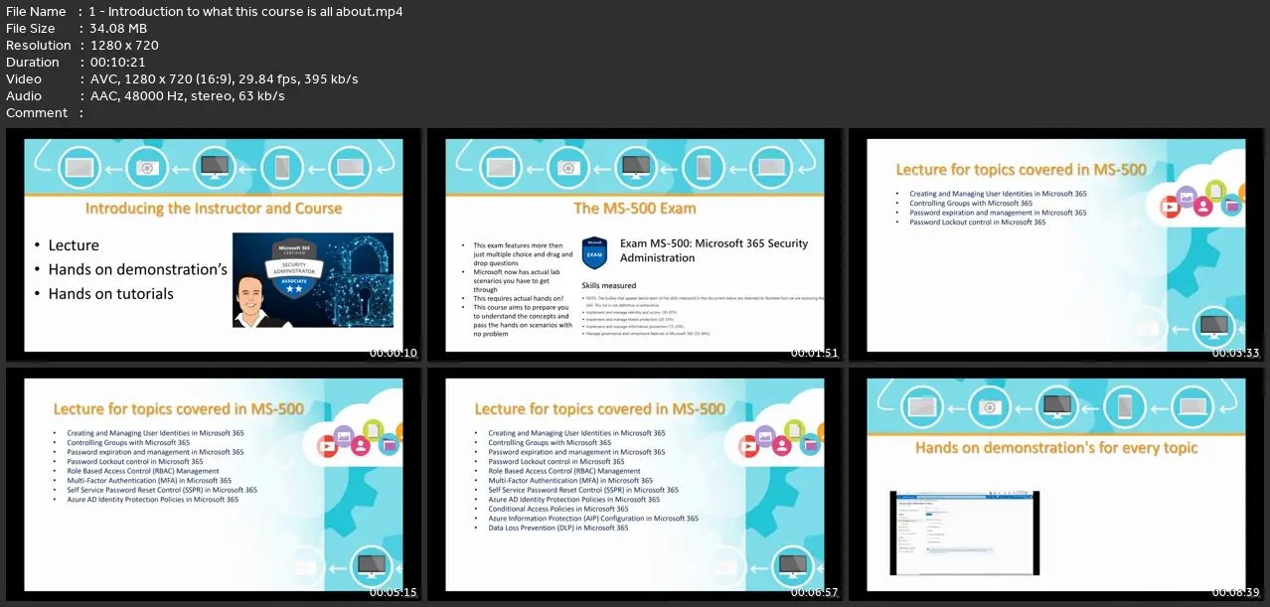Click the monitor icon at the bottom of the 00:03:33 slide
The height and width of the screenshot is (607, 1270).
pos(1214,326)
